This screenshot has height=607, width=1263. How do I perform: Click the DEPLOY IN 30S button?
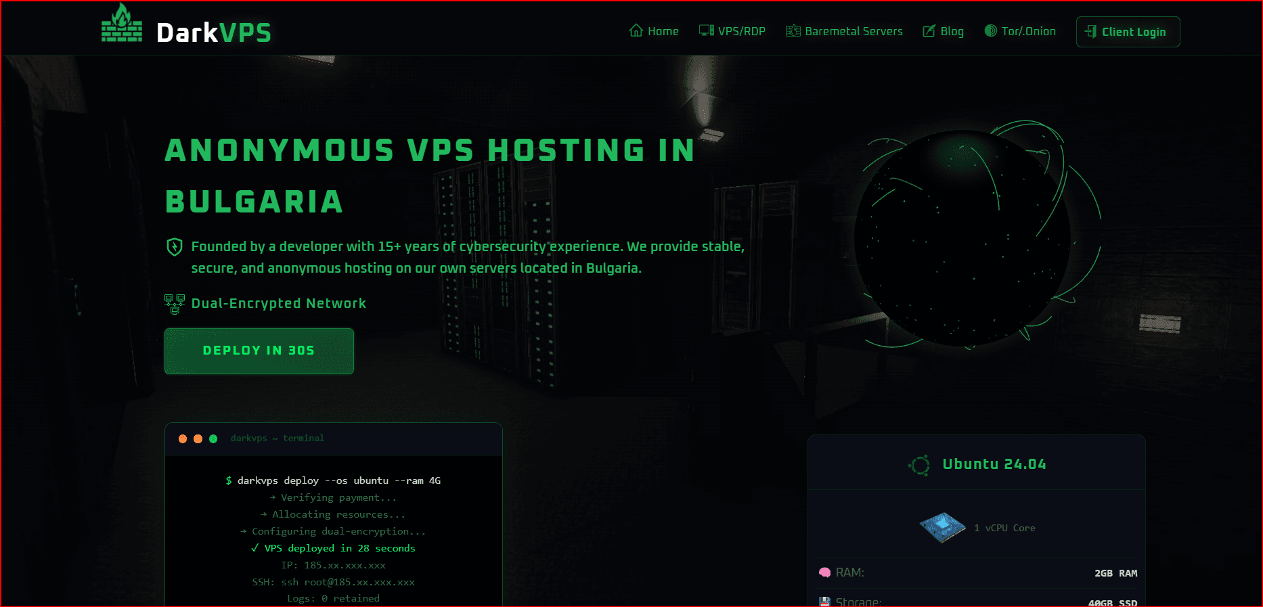[x=259, y=351]
